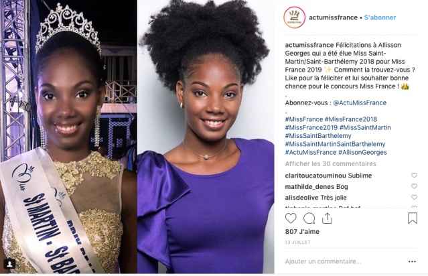Like the post with the heart icon
This screenshot has height=276, width=428.
point(291,218)
